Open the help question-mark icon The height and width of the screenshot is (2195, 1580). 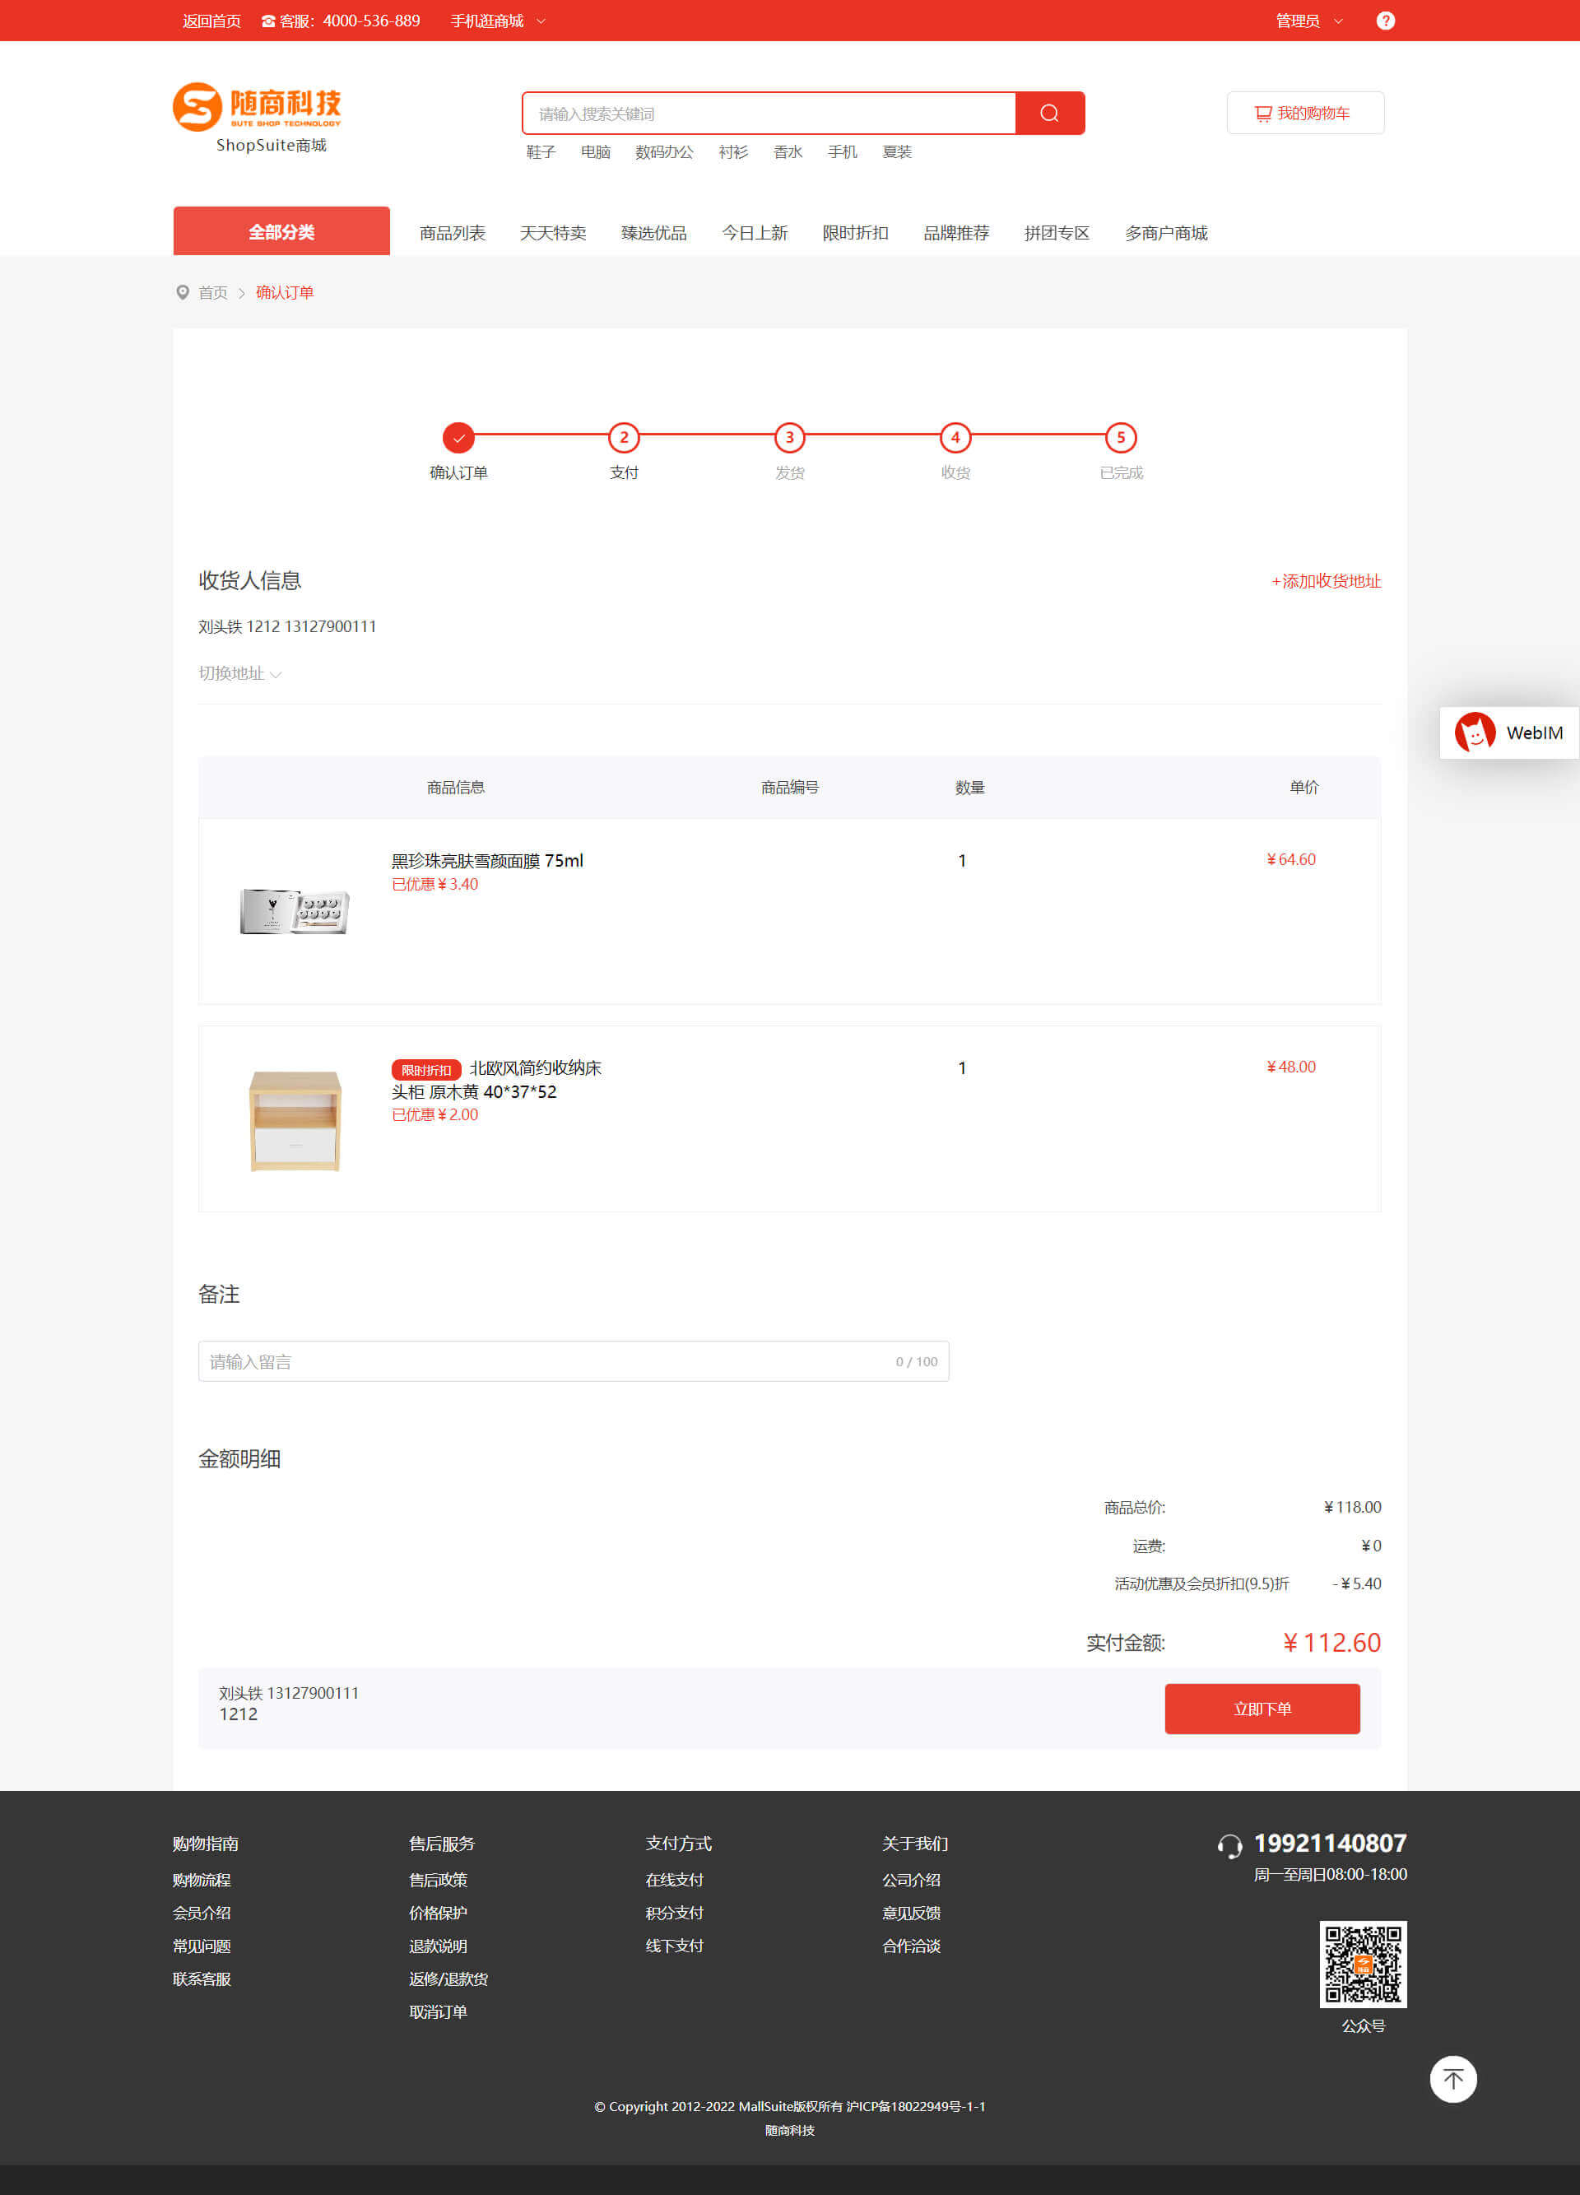coord(1384,21)
